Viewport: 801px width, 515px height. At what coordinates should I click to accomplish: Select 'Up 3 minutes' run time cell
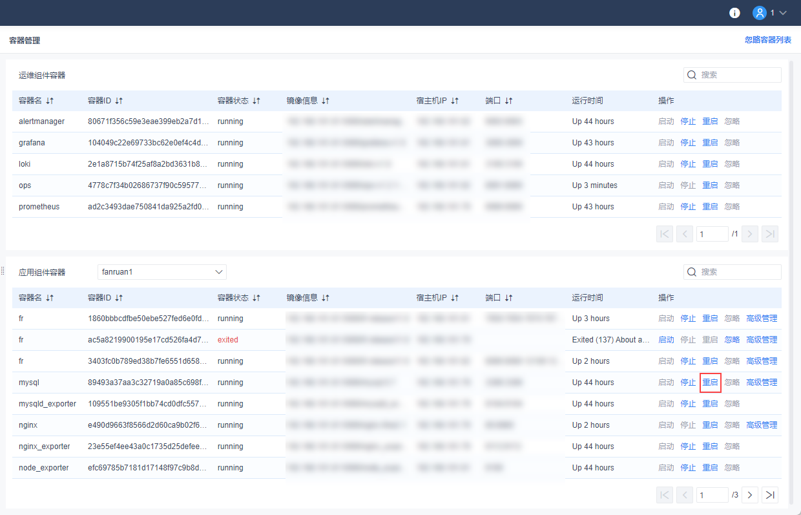coord(595,185)
